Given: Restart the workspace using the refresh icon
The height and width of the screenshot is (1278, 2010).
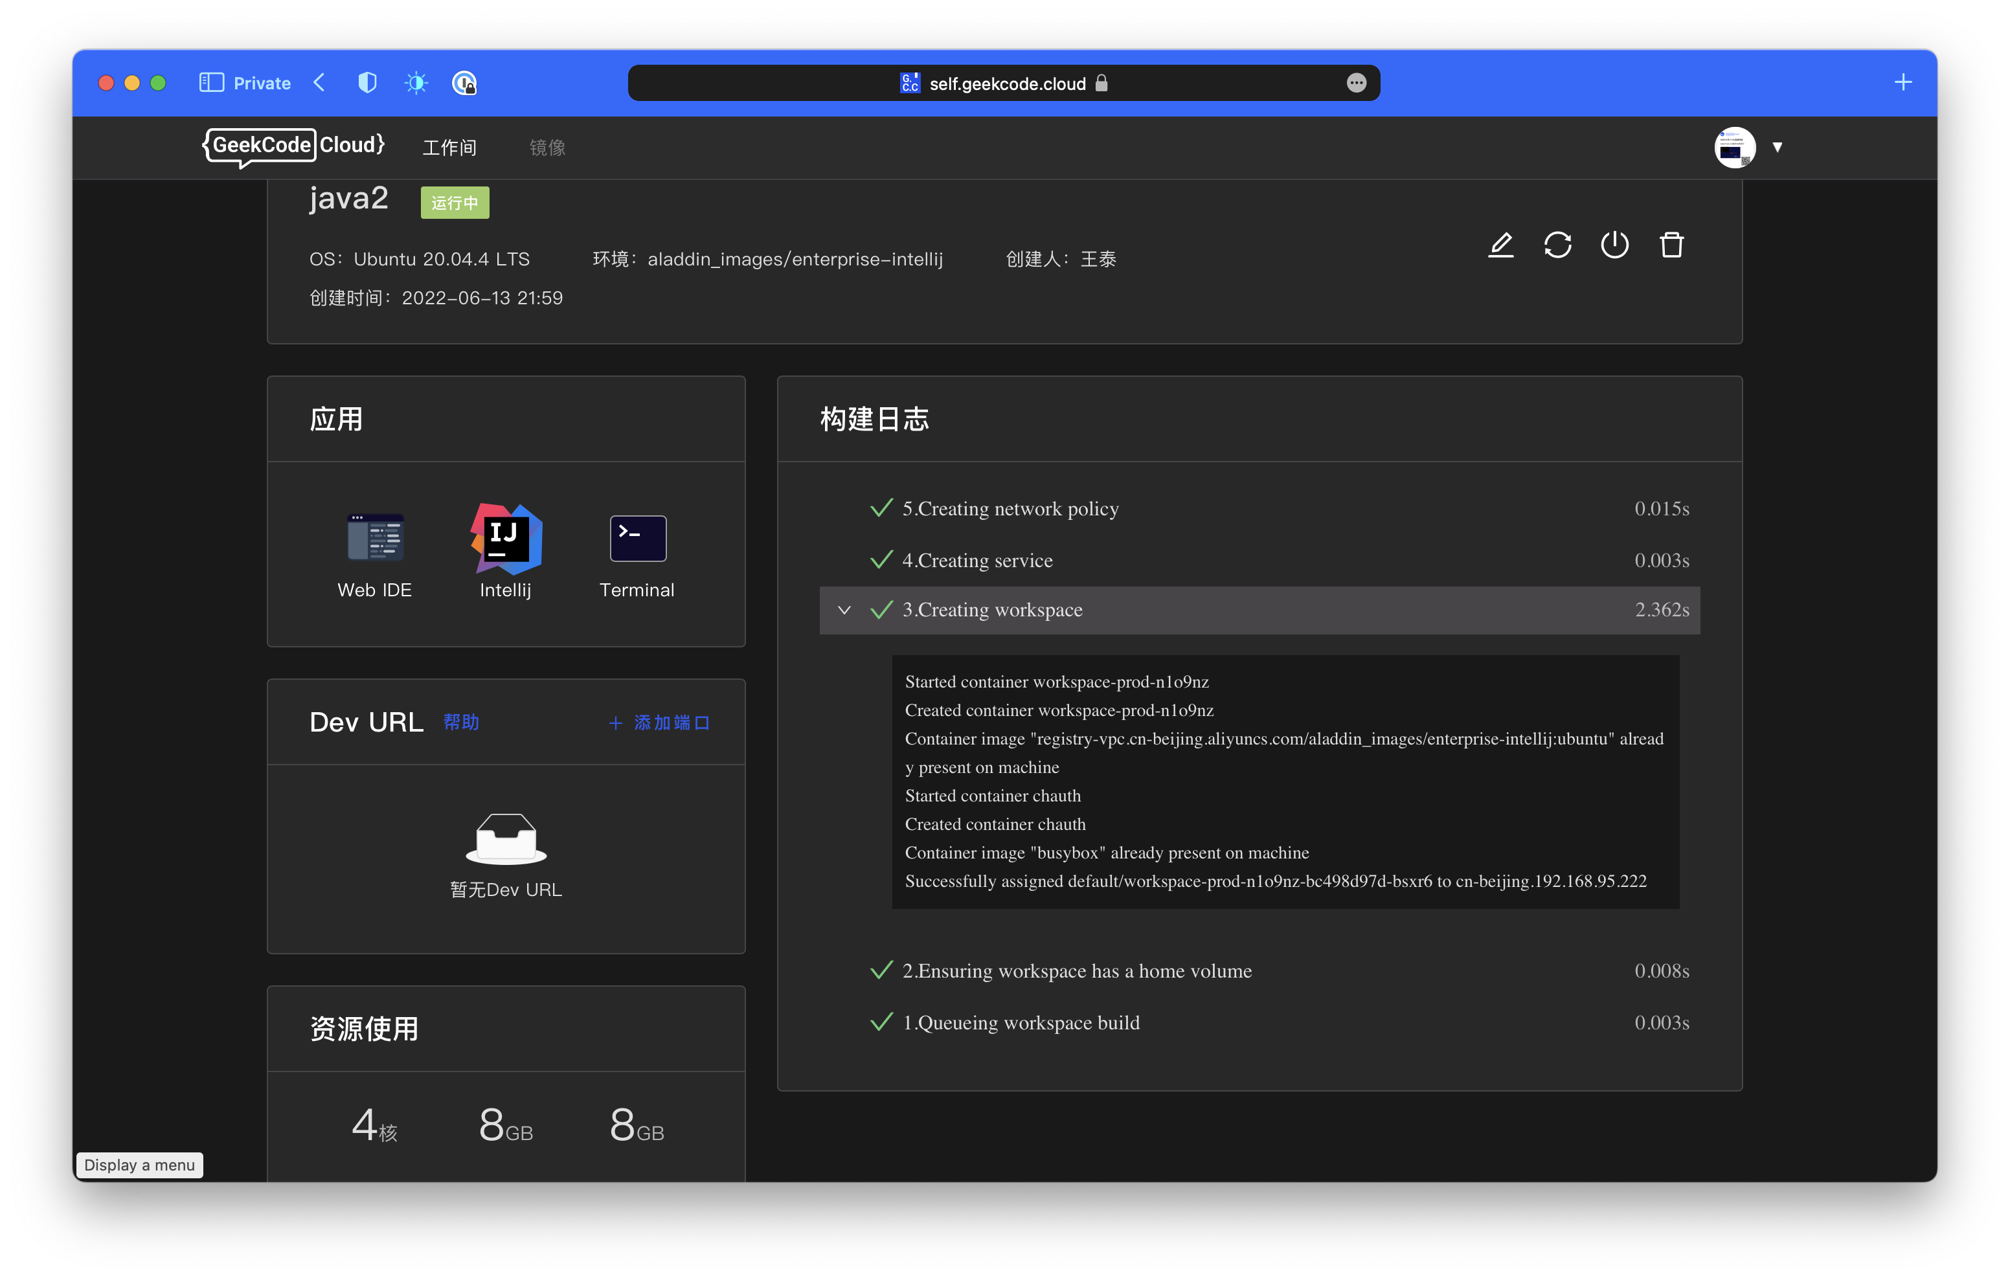Looking at the screenshot, I should pos(1557,245).
